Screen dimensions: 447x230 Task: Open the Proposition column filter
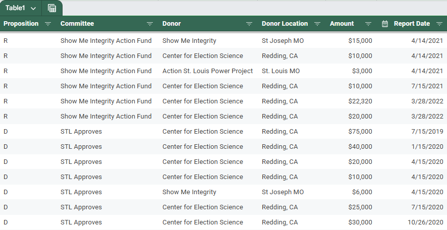click(48, 24)
